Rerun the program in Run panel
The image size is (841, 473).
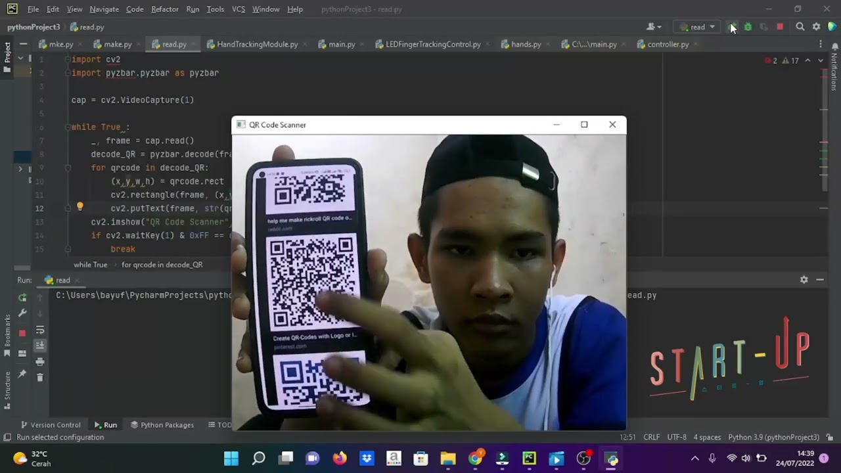tap(22, 298)
